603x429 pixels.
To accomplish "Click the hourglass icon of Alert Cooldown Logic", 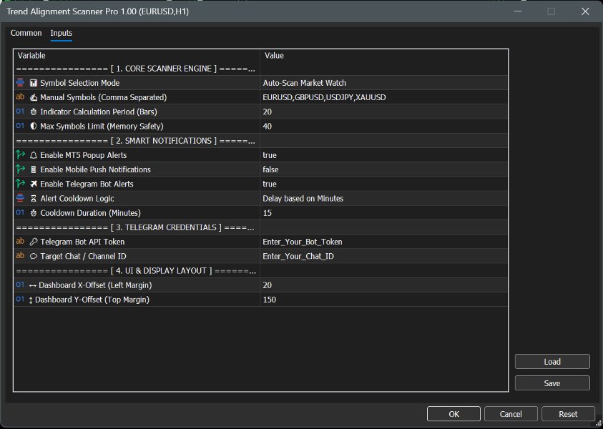I will pos(34,199).
